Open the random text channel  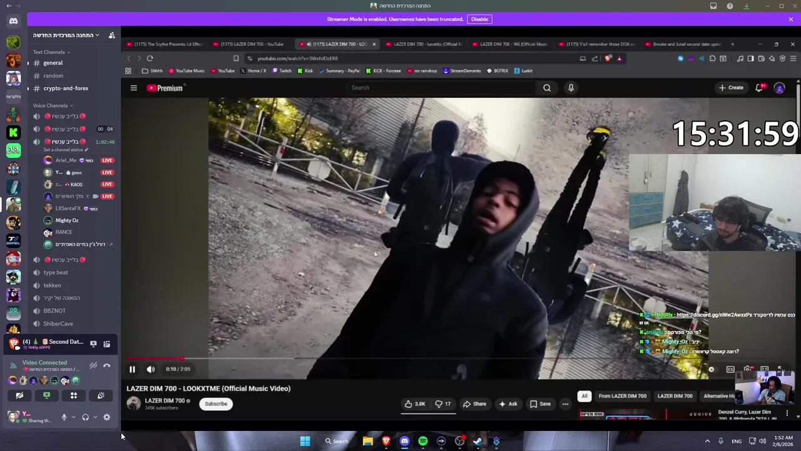[x=73, y=76]
